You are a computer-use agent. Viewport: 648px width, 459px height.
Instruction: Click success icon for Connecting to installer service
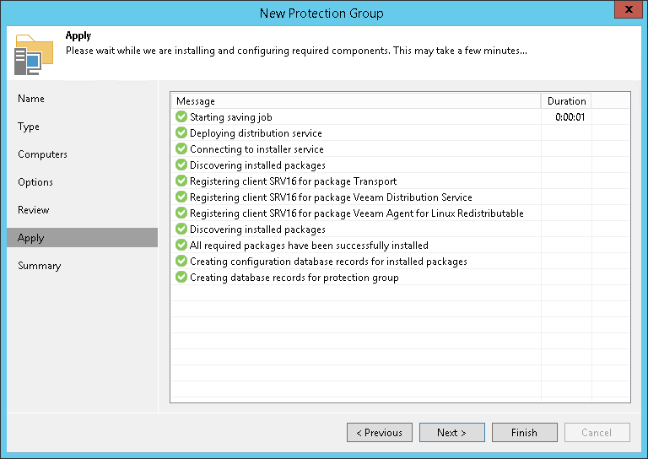pyautogui.click(x=181, y=148)
